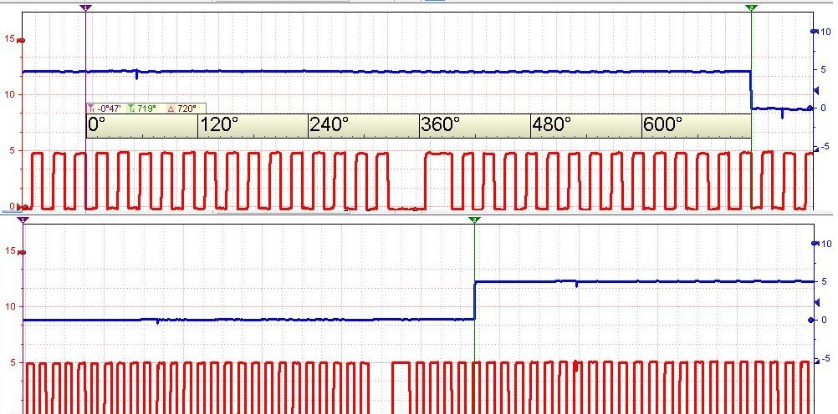Click the -0°47' cursor 1 readout
838x414 pixels.
(x=106, y=109)
